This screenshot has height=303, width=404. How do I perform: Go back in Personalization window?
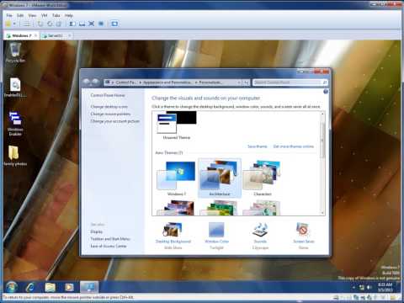(87, 82)
